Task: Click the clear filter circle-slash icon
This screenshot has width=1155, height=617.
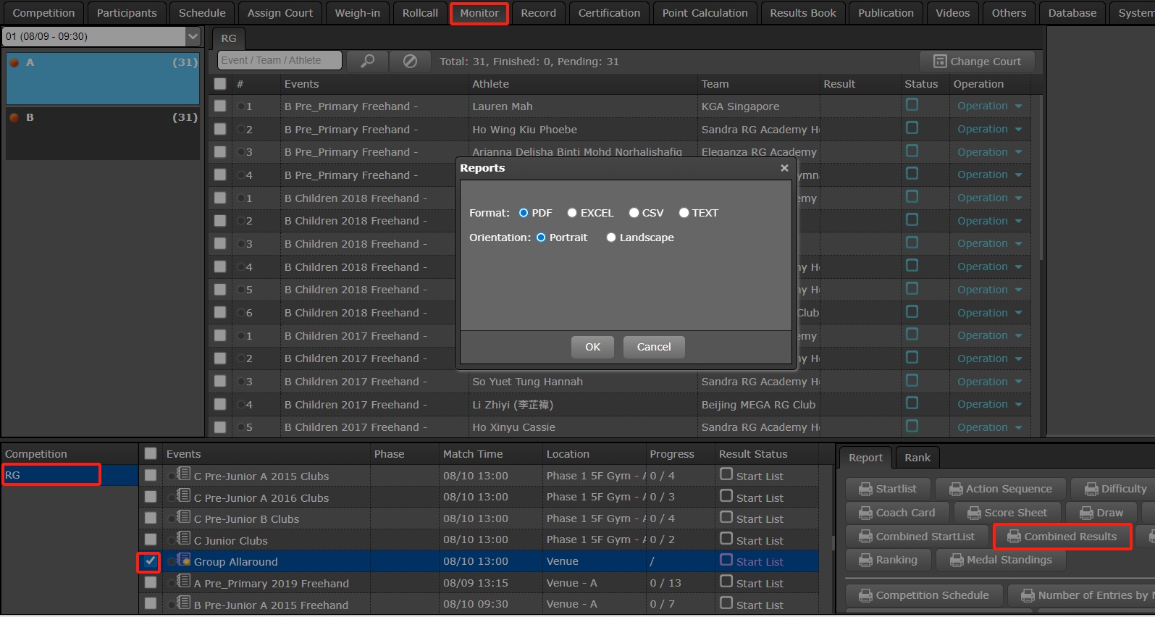Action: coord(410,62)
